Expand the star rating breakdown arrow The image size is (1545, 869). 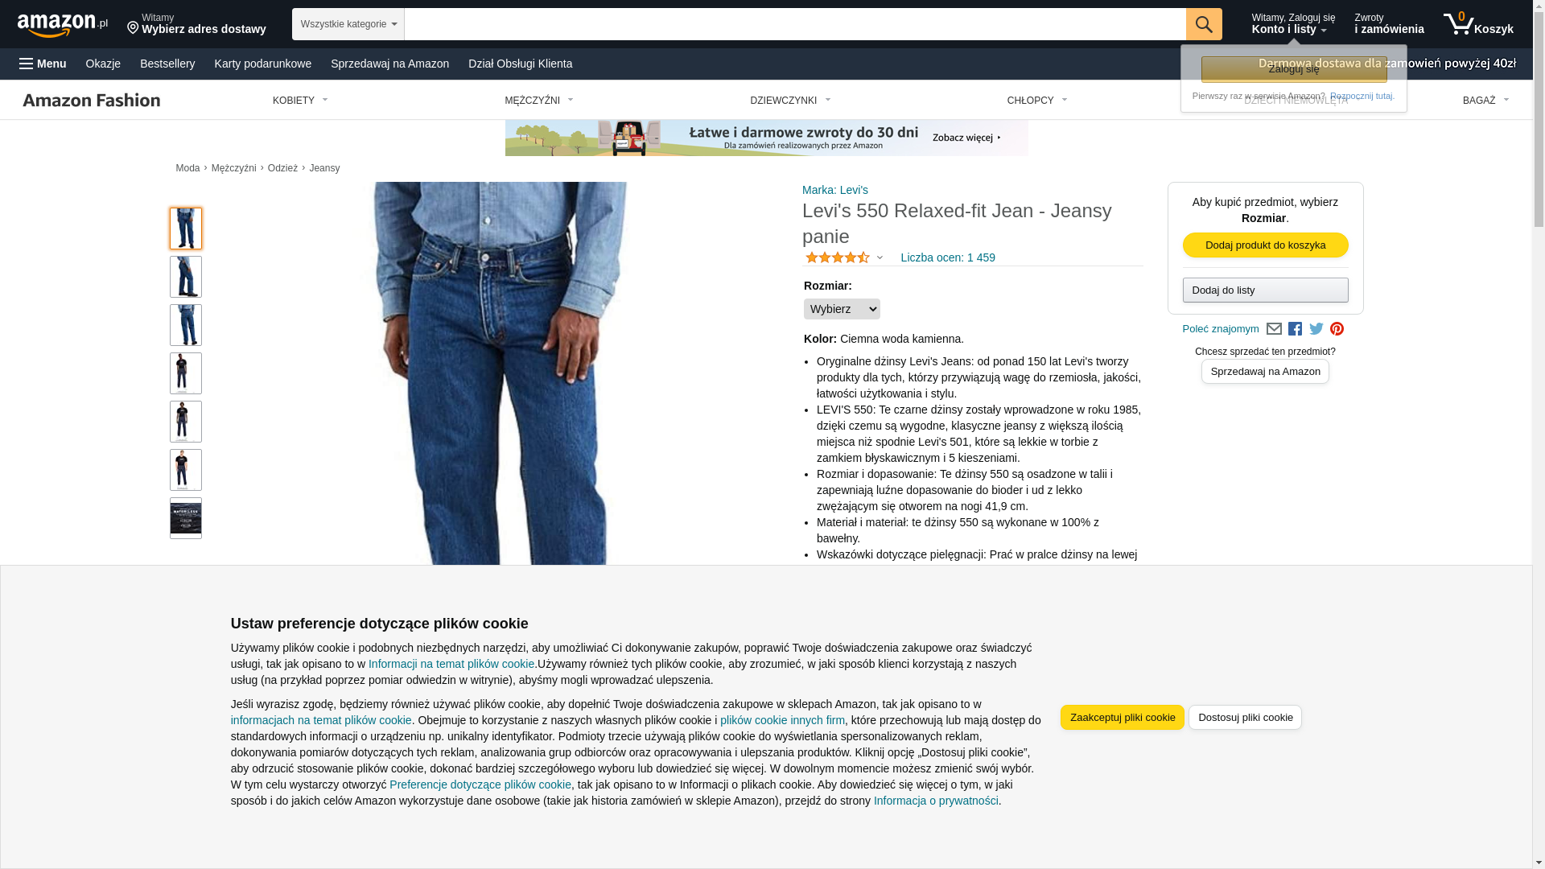(880, 258)
